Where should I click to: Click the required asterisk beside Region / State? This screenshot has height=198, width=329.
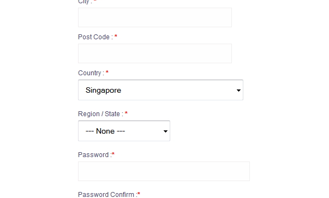126,113
